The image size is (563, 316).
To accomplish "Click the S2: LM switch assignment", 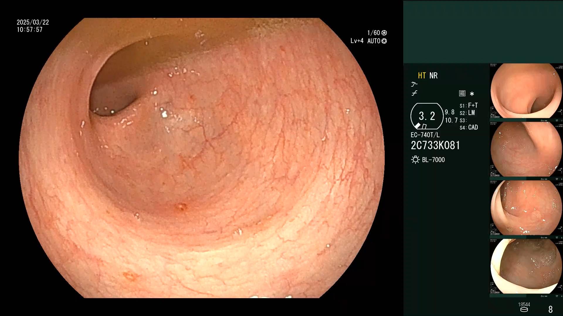I will pyautogui.click(x=467, y=113).
